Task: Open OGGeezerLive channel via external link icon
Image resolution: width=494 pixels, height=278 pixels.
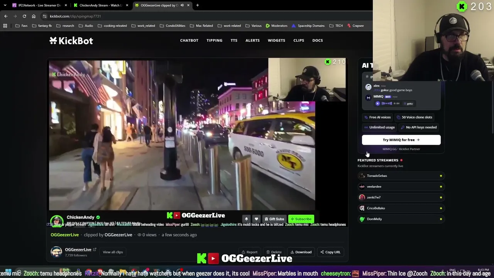Action: (x=95, y=250)
